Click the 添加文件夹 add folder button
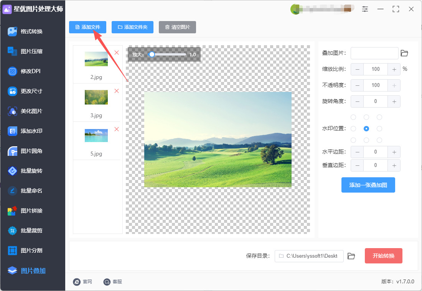 (x=132, y=27)
